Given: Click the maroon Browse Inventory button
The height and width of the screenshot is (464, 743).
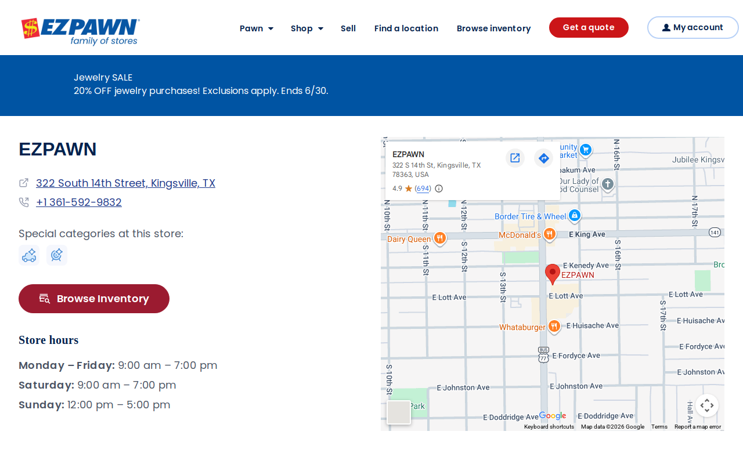Looking at the screenshot, I should pos(94,299).
